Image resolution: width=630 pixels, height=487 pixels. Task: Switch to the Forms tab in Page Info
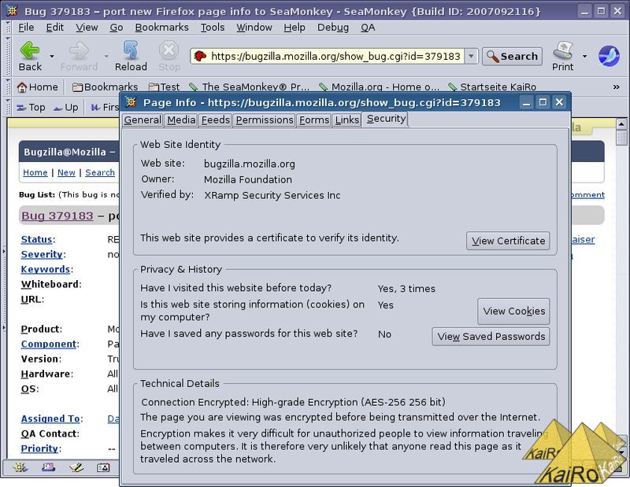tap(314, 120)
